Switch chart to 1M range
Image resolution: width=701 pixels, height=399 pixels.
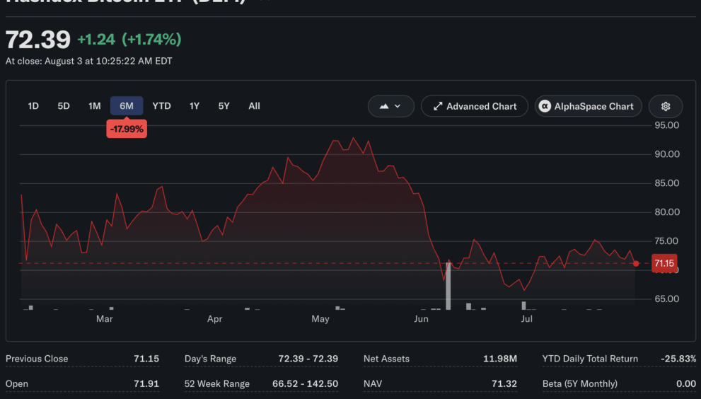[94, 106]
